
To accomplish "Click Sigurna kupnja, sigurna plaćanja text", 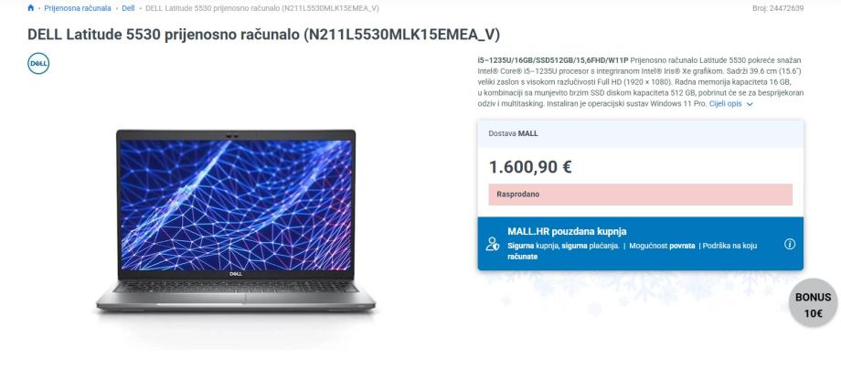I will (x=563, y=246).
